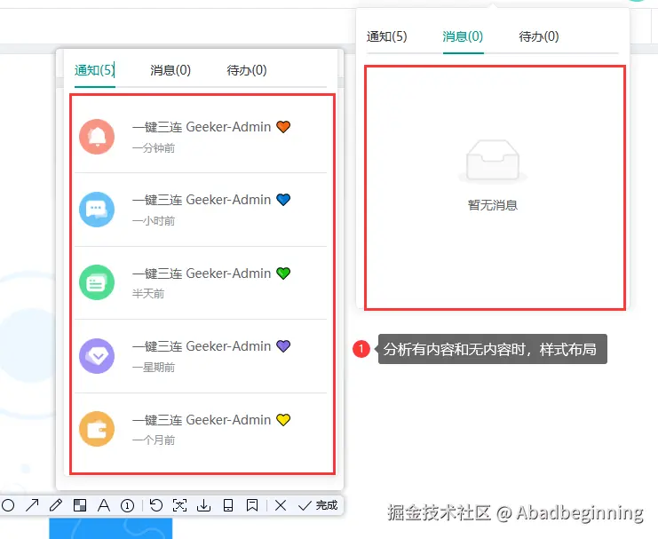
Task: Open notification dated 一分钟前
Action: pos(201,137)
